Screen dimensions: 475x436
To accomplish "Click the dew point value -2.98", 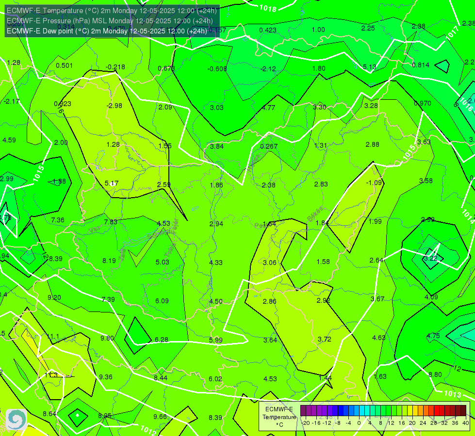I will 114,106.
